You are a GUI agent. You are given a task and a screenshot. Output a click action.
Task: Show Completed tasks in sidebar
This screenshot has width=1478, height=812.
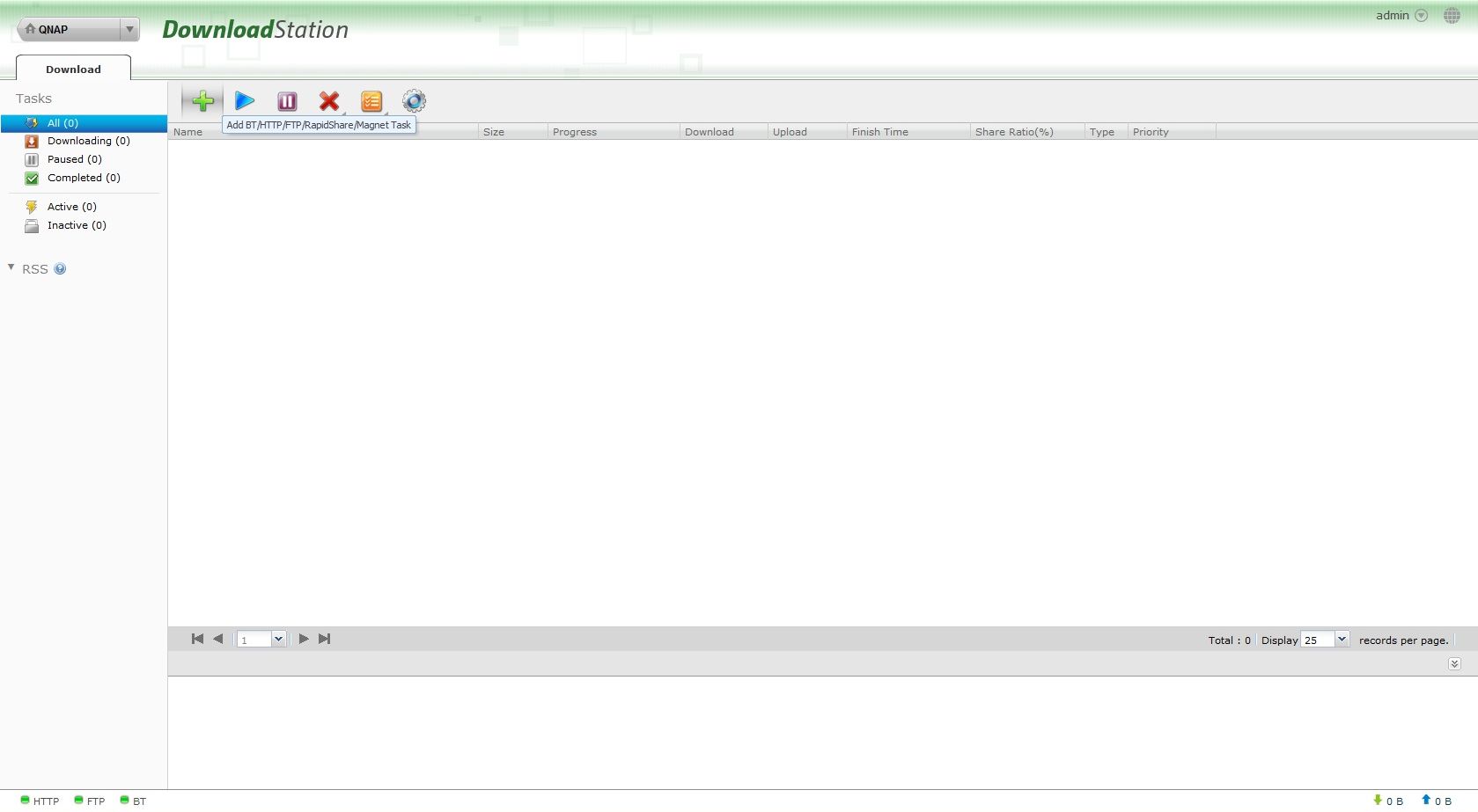84,178
